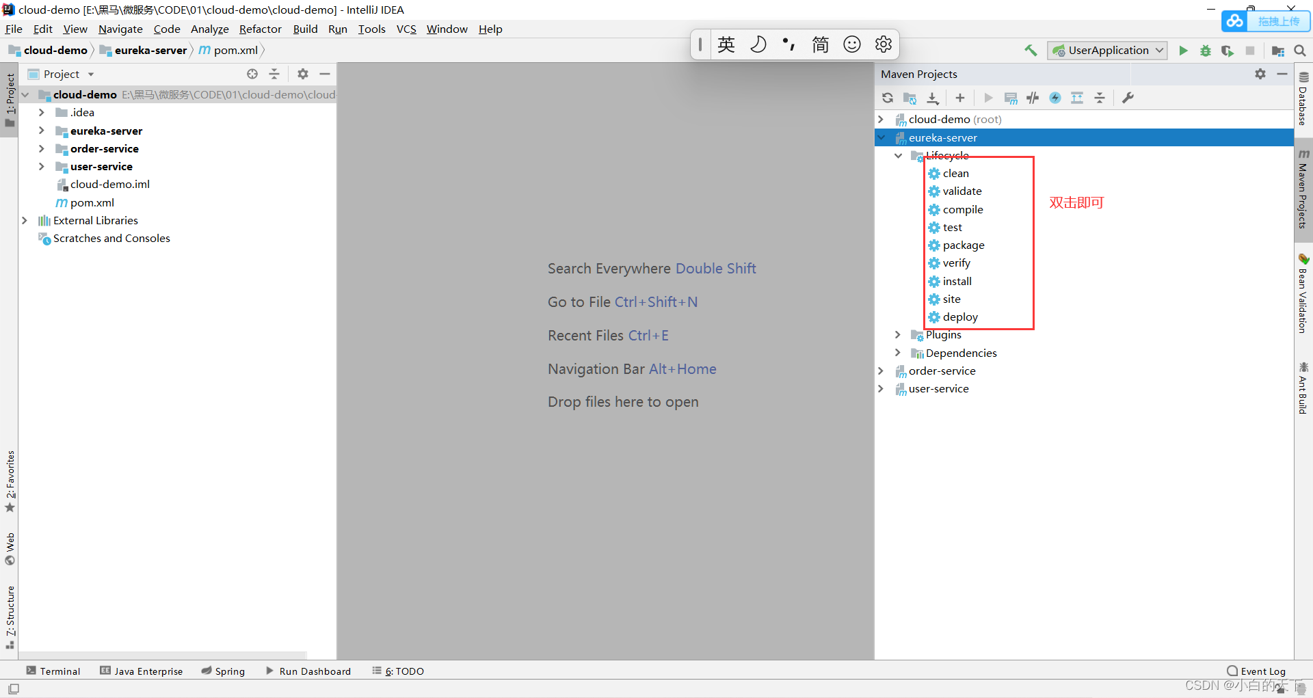The height and width of the screenshot is (698, 1313).
Task: Open the Tools menu
Action: pyautogui.click(x=371, y=29)
